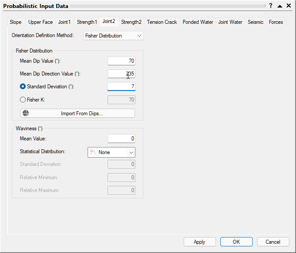Select the Seismic tab
Viewport: 296px width, 253px height.
tap(255, 22)
